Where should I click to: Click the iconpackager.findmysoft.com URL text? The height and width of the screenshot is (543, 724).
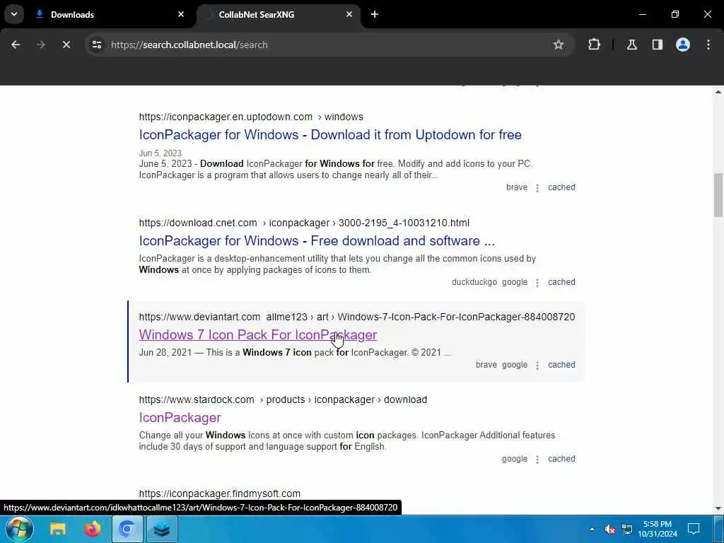pos(219,494)
